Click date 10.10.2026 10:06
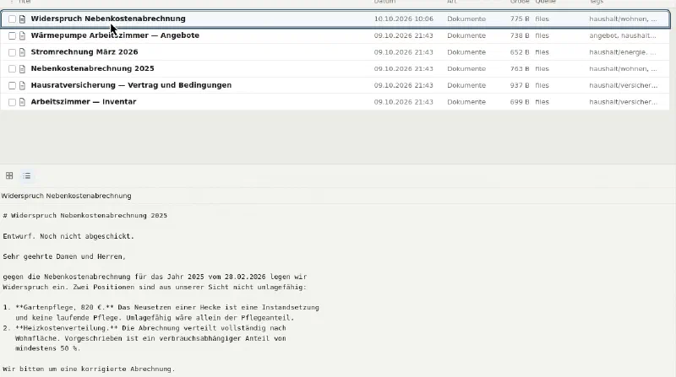This screenshot has width=676, height=377. click(404, 19)
